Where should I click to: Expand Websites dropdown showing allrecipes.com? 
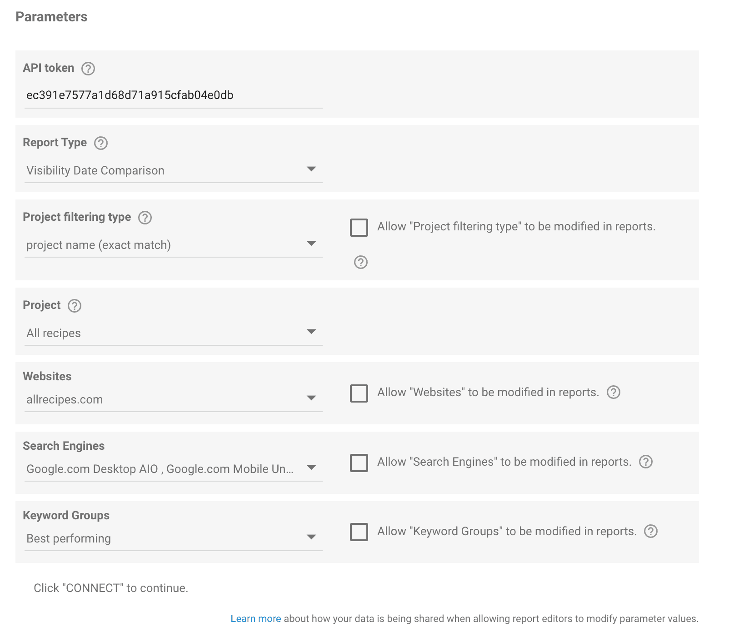[173, 399]
